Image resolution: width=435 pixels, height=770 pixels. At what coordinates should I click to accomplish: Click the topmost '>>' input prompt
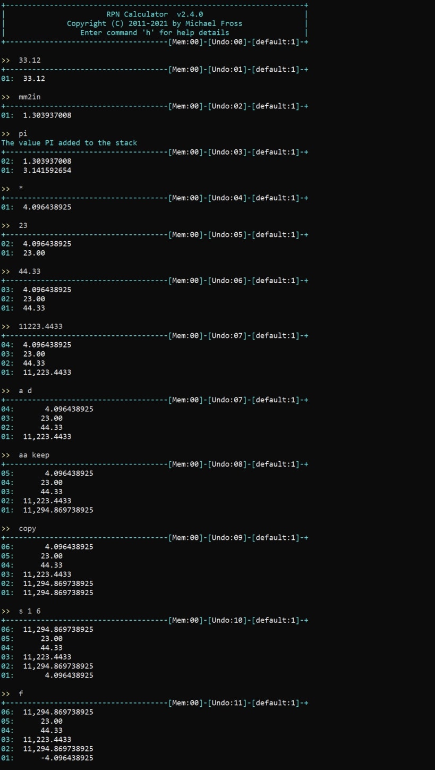[x=6, y=60]
